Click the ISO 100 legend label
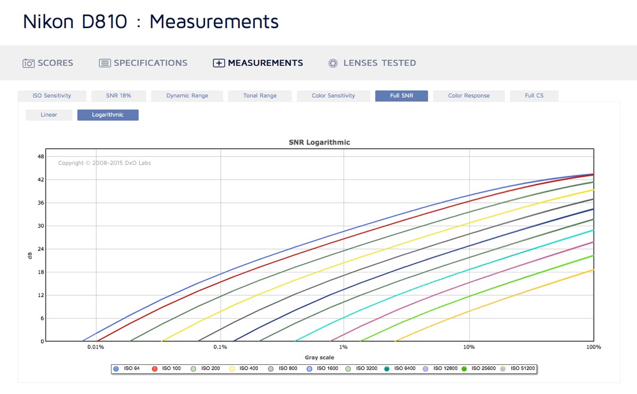The width and height of the screenshot is (637, 394). tap(171, 369)
